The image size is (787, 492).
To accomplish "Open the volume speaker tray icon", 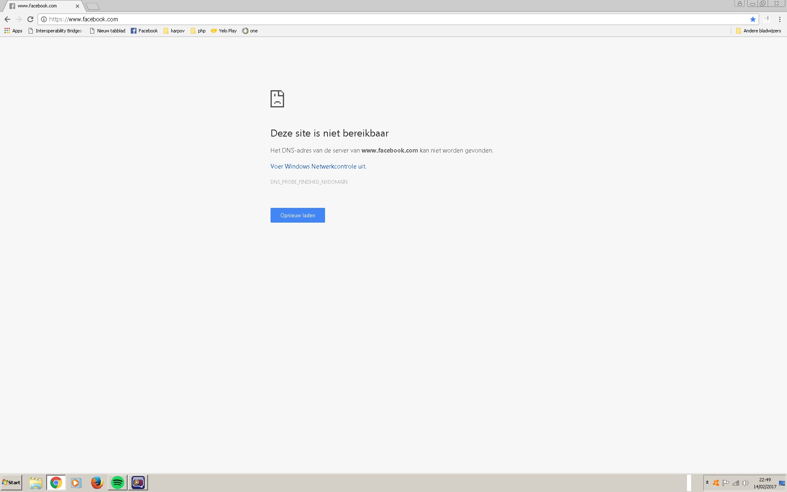I will click(746, 483).
